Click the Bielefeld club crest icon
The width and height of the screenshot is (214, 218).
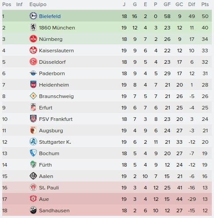33,16
